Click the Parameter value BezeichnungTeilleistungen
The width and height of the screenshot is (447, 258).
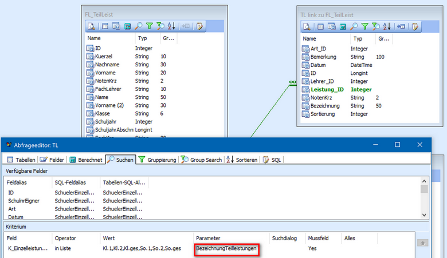coord(227,249)
